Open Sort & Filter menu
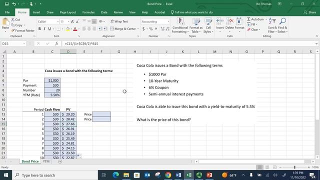This screenshot has width=320, height=180. pyautogui.click(x=272, y=25)
